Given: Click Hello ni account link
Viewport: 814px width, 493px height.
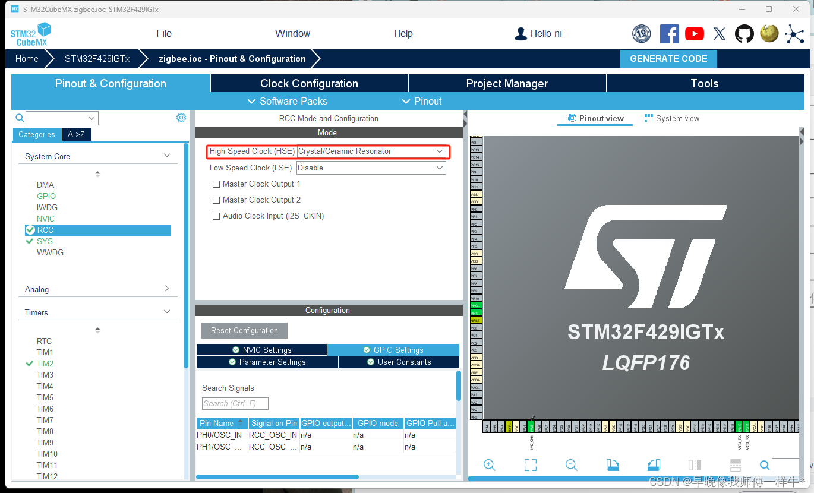Looking at the screenshot, I should (x=546, y=34).
